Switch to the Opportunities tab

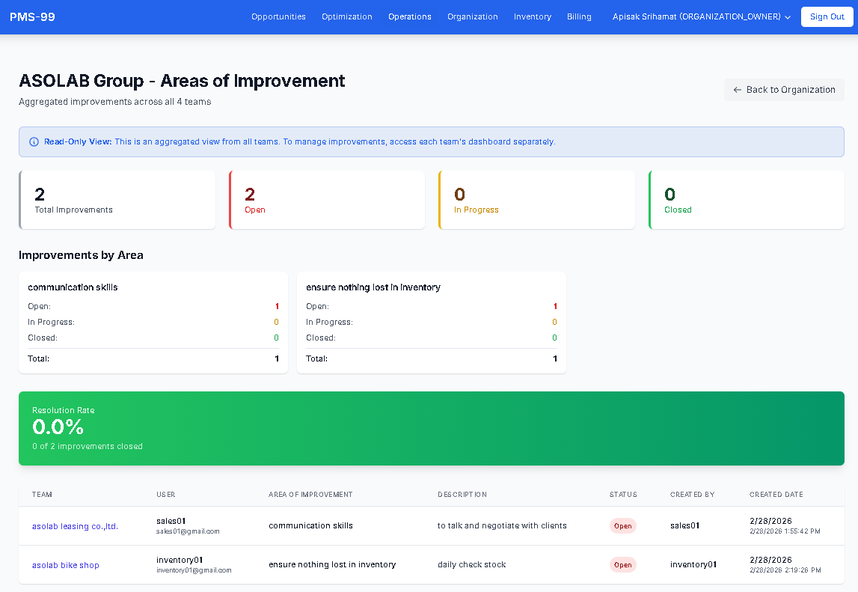[x=278, y=16]
